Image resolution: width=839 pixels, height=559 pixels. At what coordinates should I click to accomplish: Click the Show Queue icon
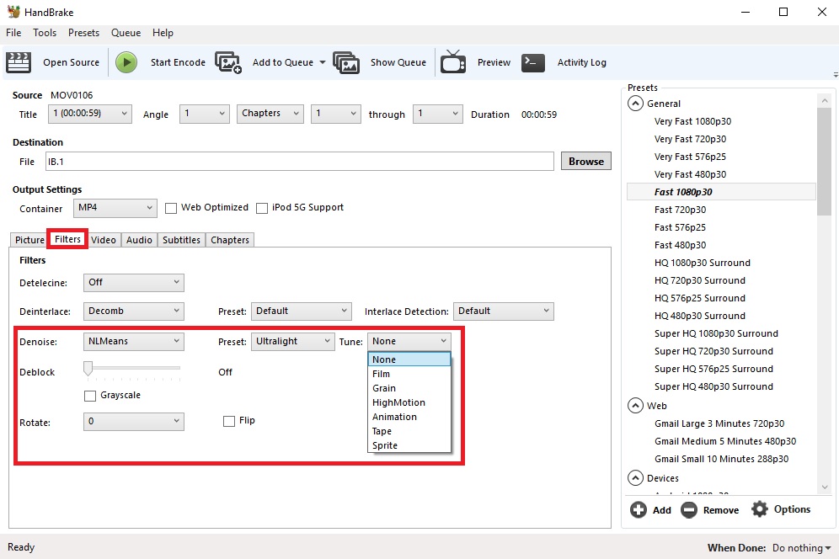click(346, 62)
